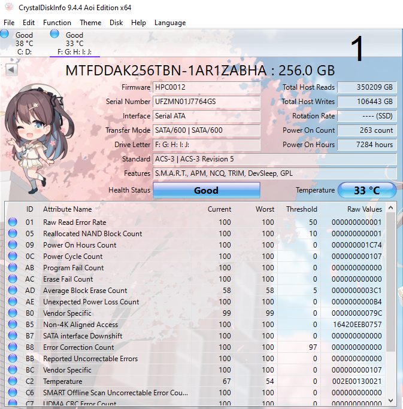Open the Theme menu

click(x=90, y=23)
